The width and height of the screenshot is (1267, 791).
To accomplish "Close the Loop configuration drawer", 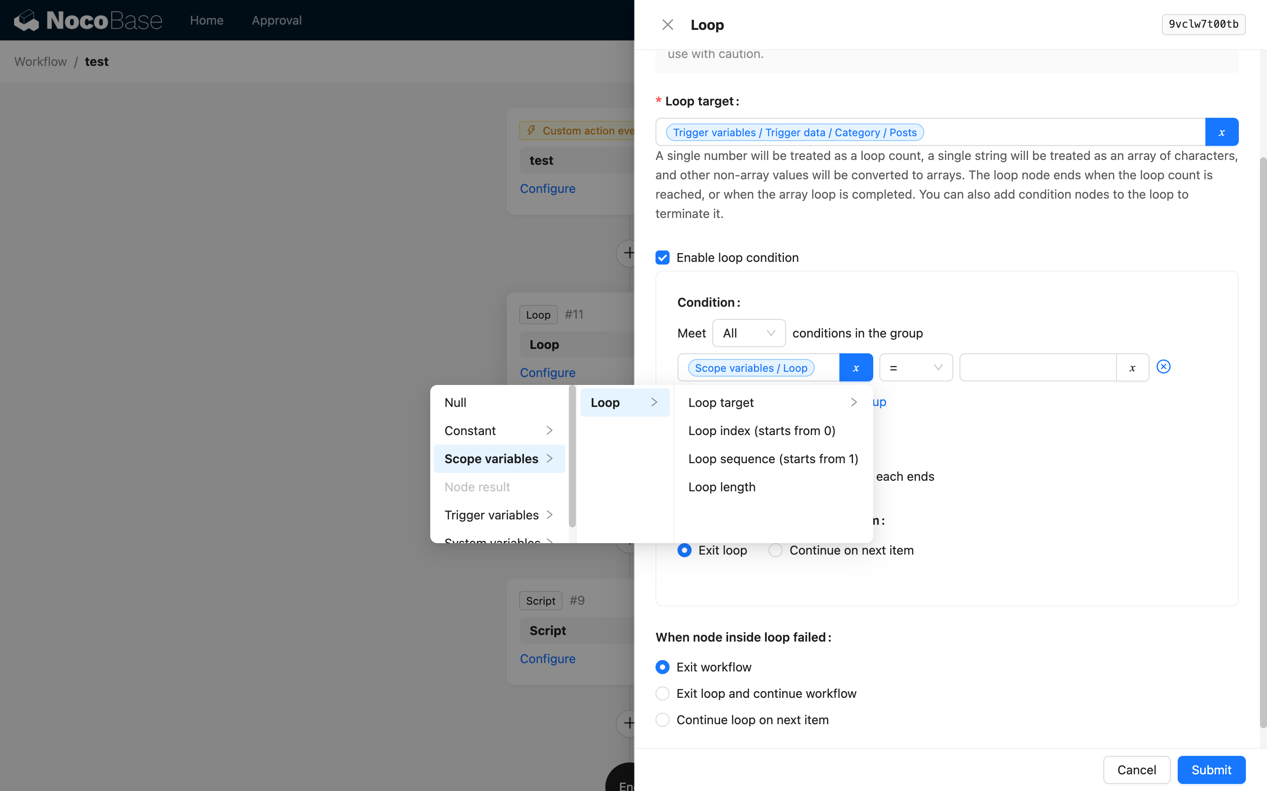I will pyautogui.click(x=667, y=25).
